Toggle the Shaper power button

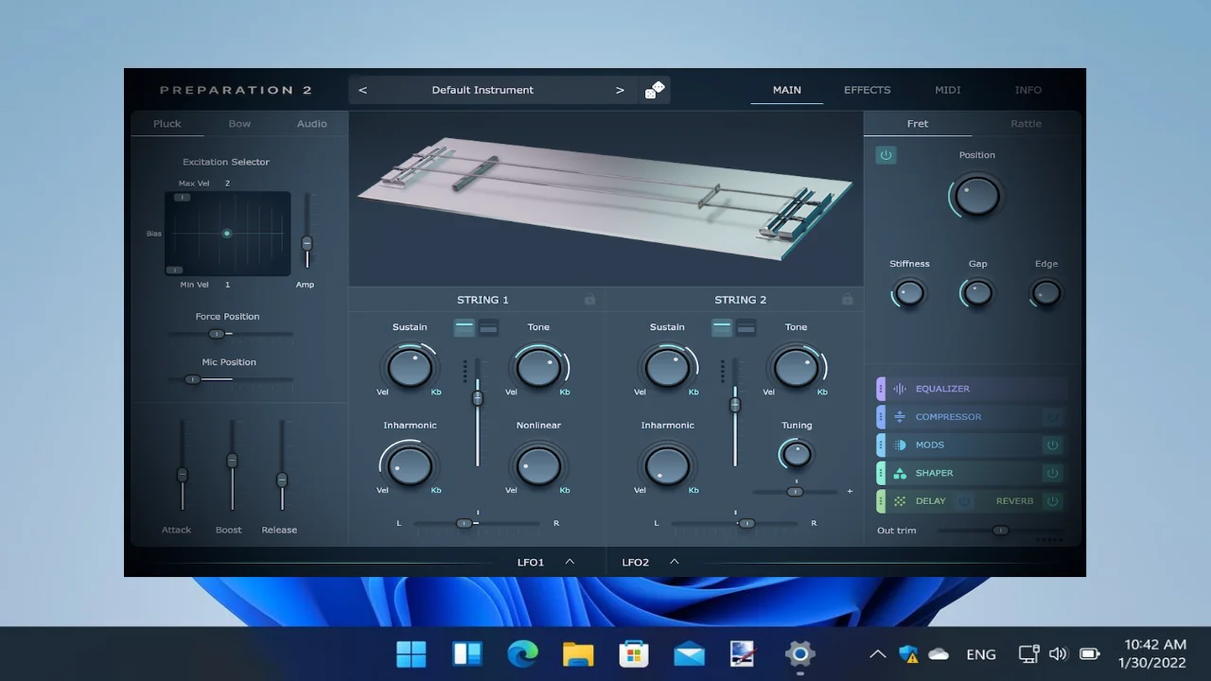click(1051, 473)
